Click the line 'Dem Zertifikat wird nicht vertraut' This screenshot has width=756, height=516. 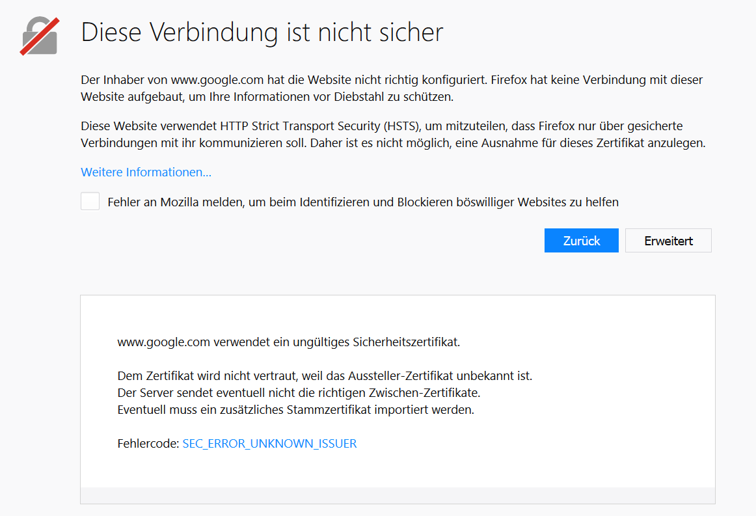click(325, 376)
